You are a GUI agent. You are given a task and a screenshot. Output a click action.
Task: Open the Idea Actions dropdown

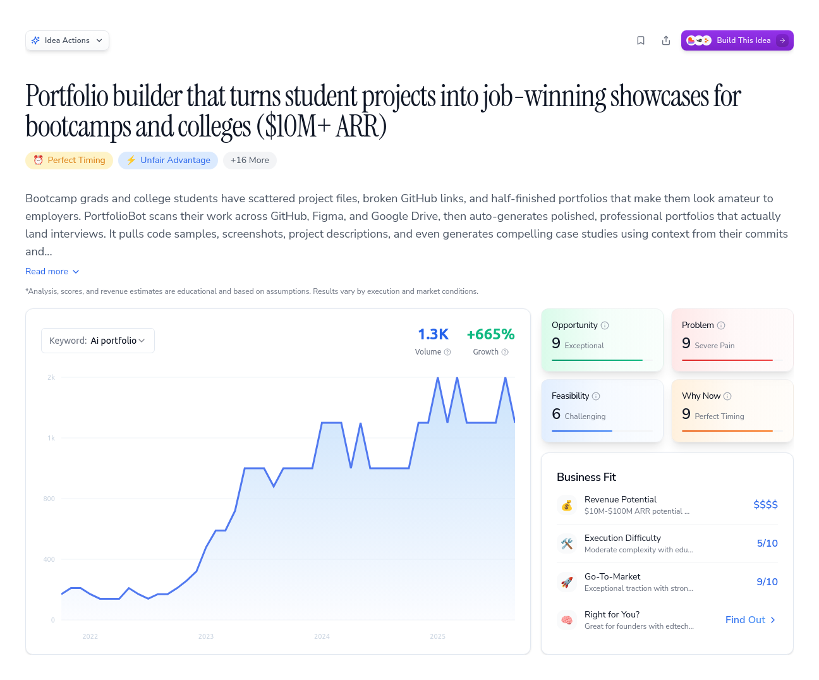coord(67,40)
